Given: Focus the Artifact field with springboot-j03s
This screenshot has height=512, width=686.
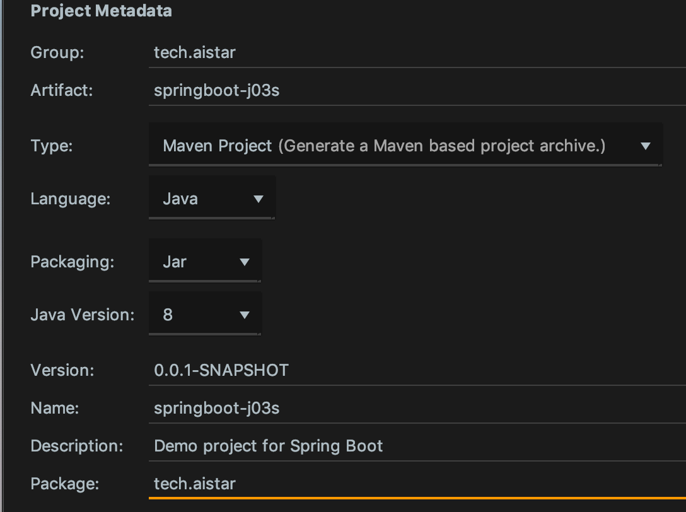Looking at the screenshot, I should click(x=417, y=91).
